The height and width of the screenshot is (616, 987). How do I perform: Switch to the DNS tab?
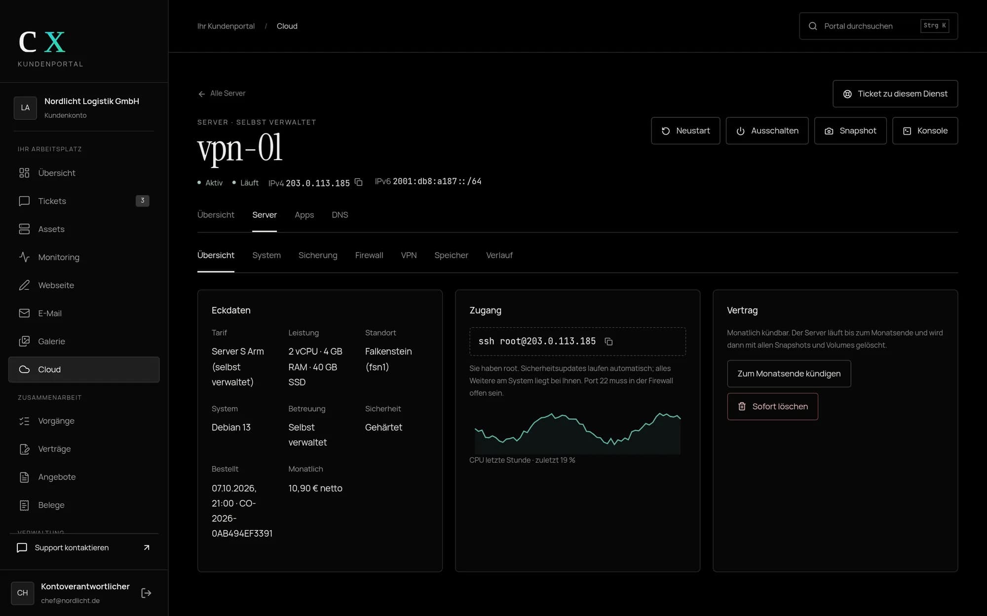pos(340,215)
